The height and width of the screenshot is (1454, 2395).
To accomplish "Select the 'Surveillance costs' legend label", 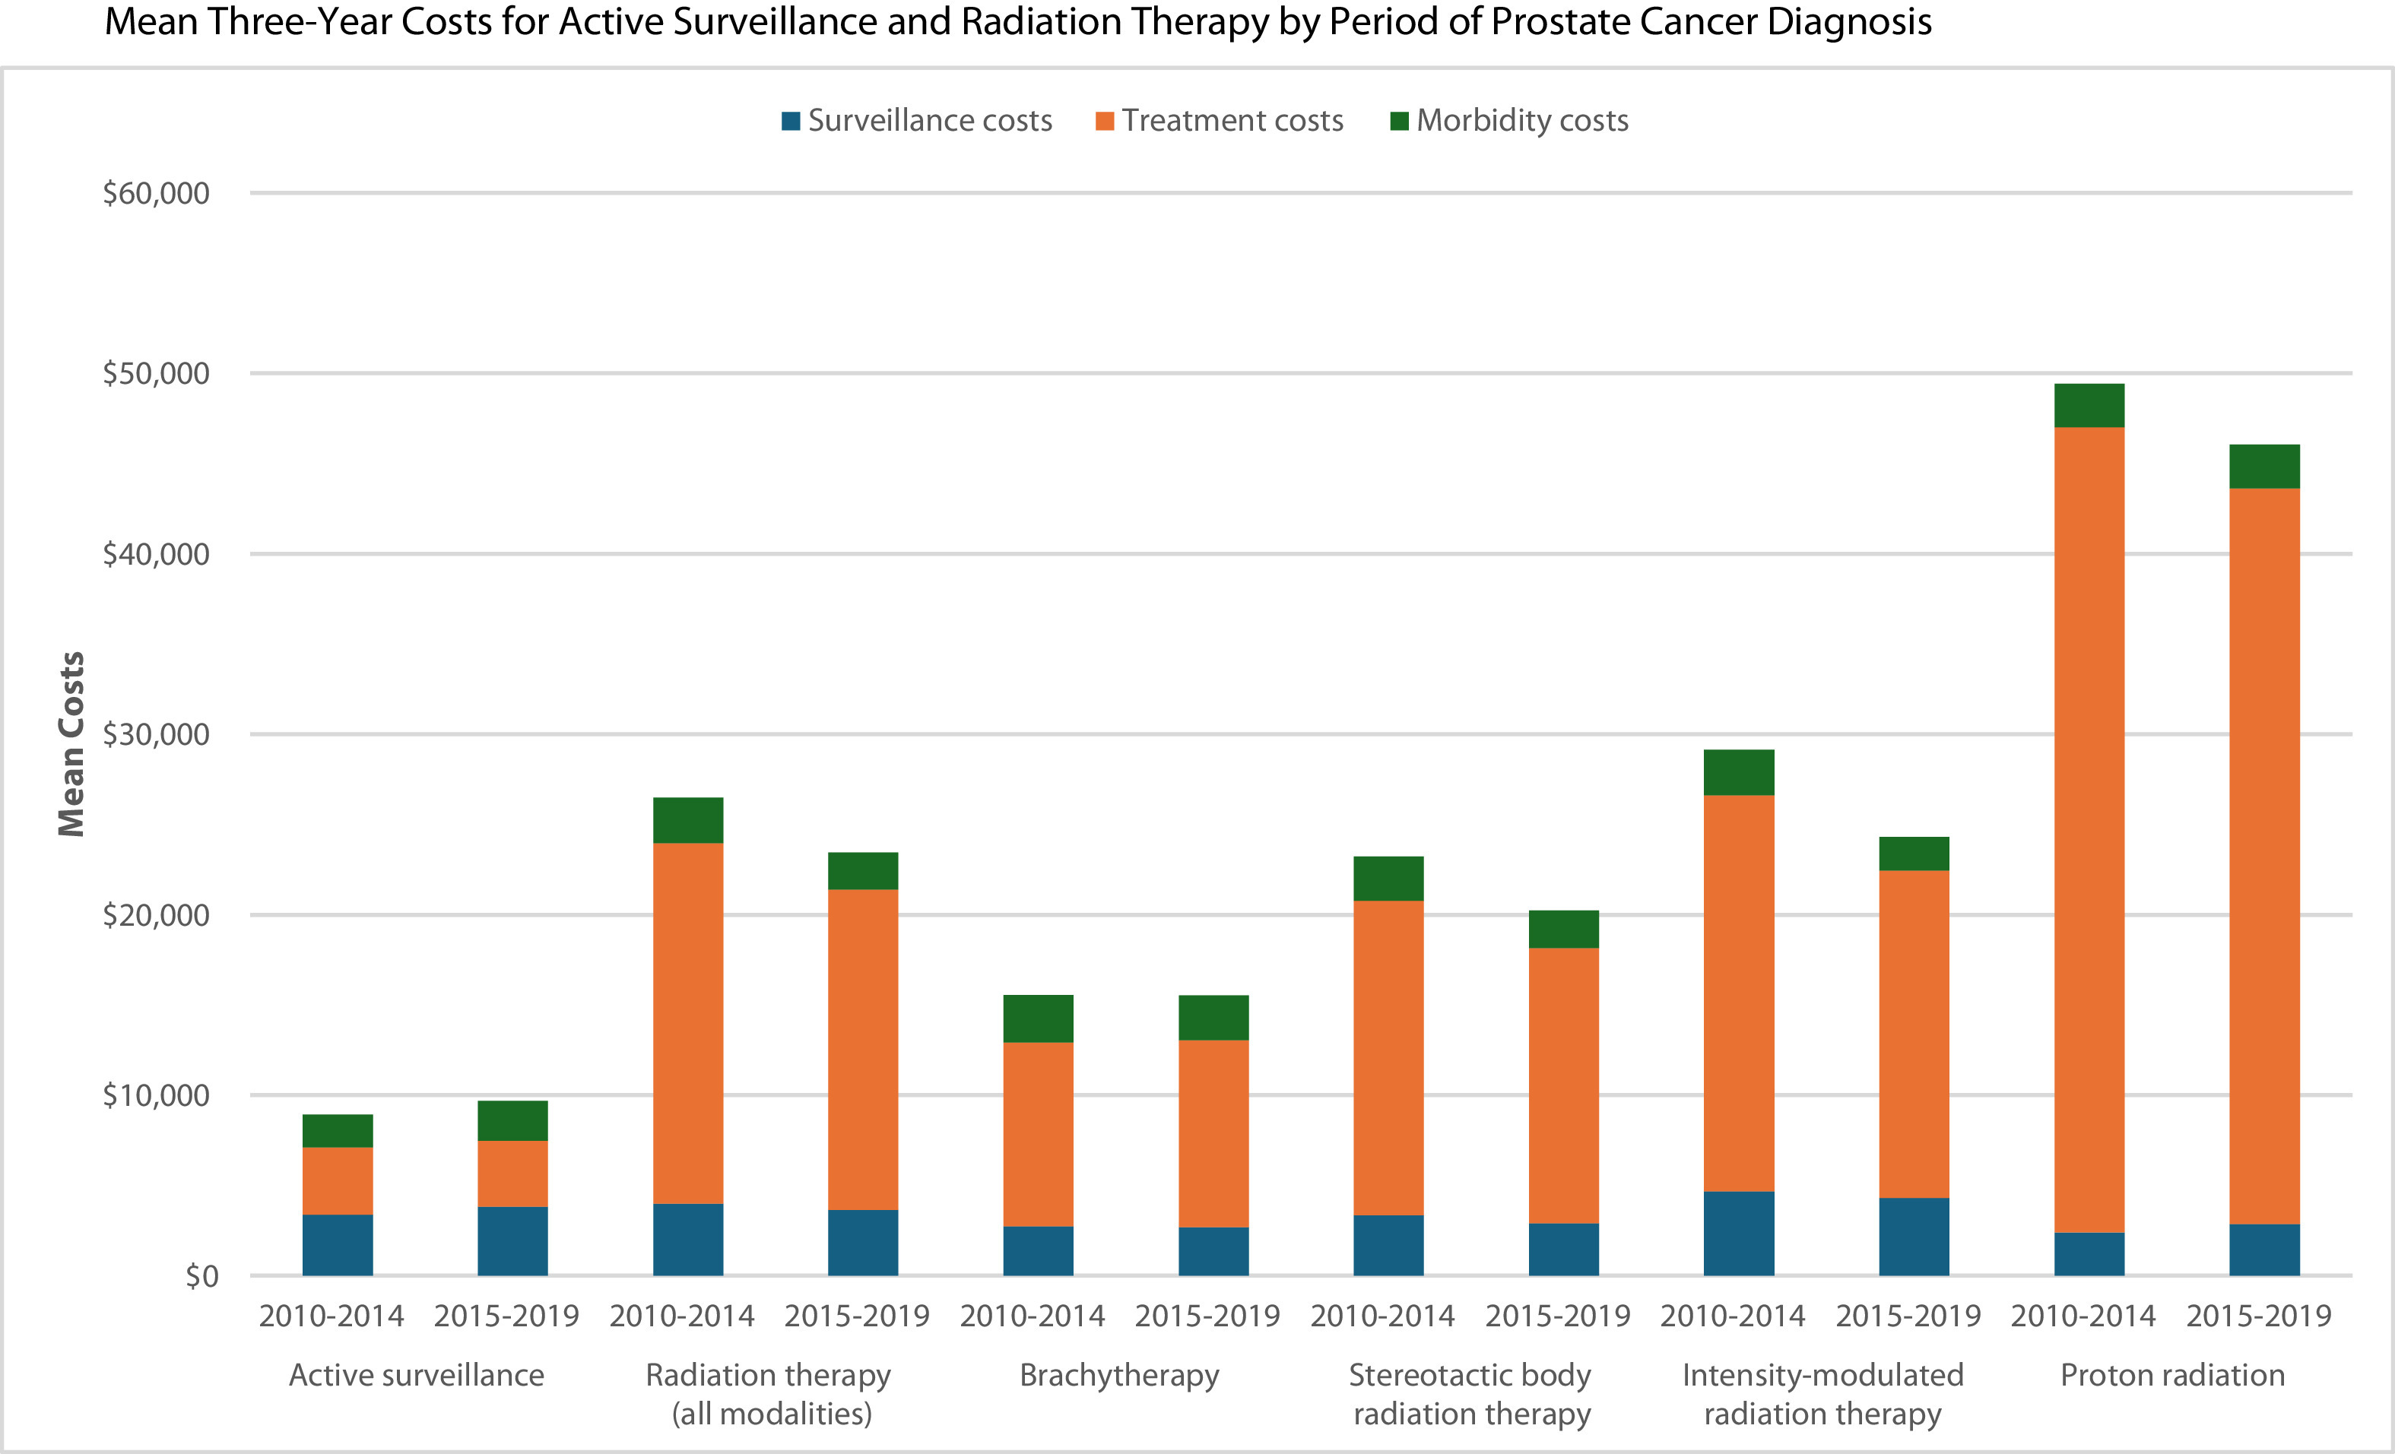I will click(x=930, y=121).
